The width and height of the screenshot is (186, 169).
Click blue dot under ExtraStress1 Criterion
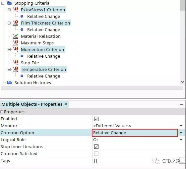pyautogui.click(x=22, y=16)
